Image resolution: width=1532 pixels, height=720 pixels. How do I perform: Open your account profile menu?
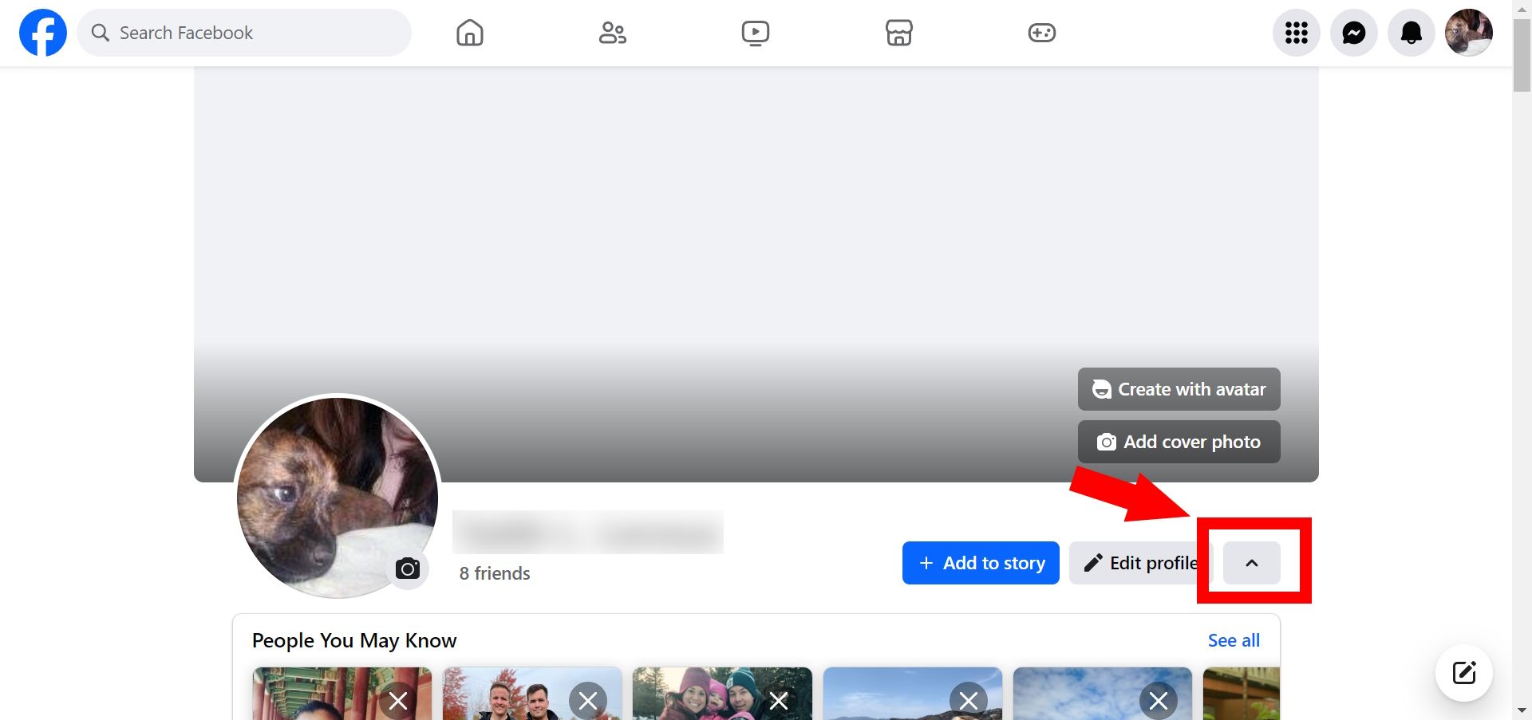pyautogui.click(x=1468, y=33)
